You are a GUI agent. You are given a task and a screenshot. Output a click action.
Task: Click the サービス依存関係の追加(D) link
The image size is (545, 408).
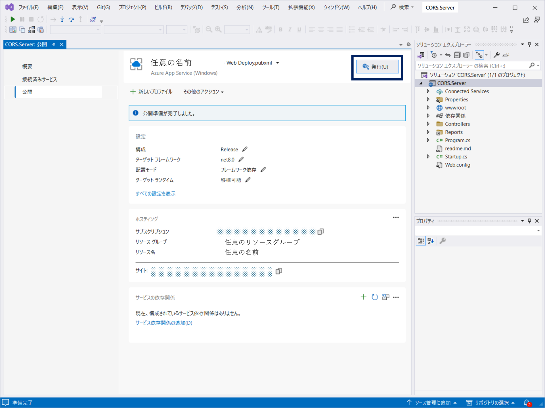tap(164, 323)
